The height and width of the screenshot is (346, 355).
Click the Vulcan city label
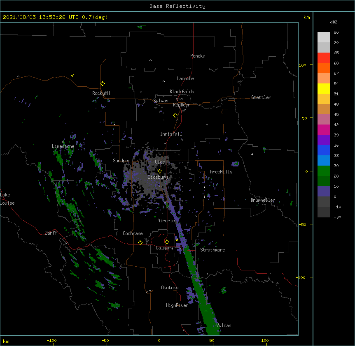224,325
